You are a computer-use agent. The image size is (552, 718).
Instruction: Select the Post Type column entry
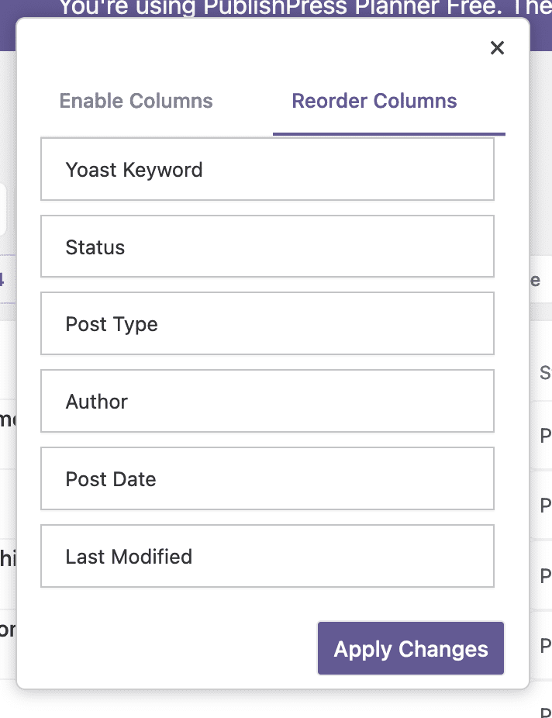[267, 323]
